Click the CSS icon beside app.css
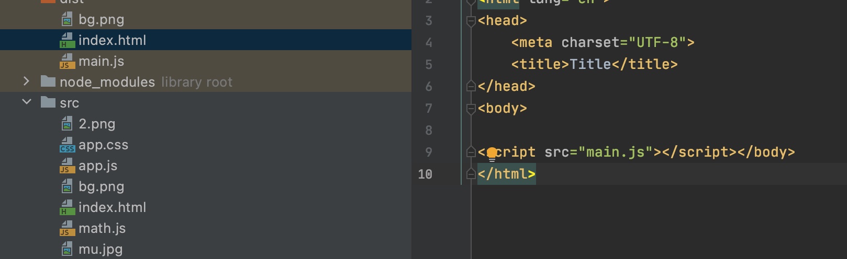 67,145
